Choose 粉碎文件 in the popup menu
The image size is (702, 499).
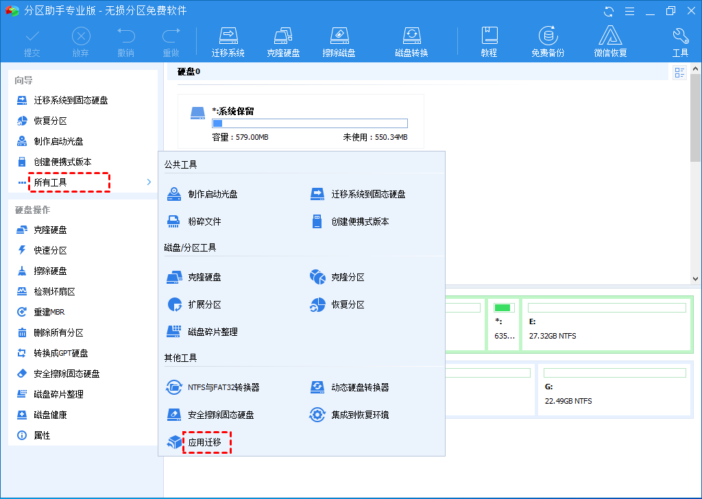point(202,221)
